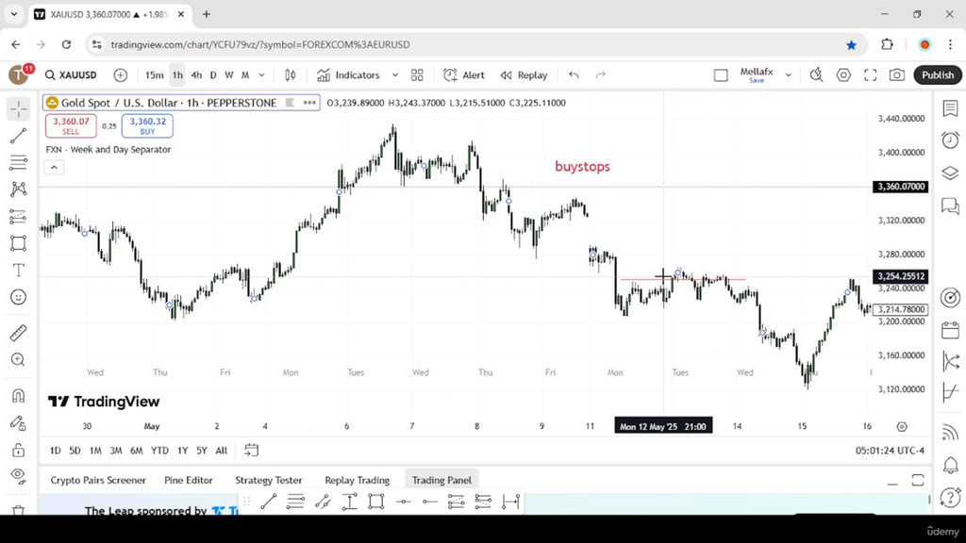Choose the text annotation tool
This screenshot has height=543, width=966.
[x=19, y=271]
